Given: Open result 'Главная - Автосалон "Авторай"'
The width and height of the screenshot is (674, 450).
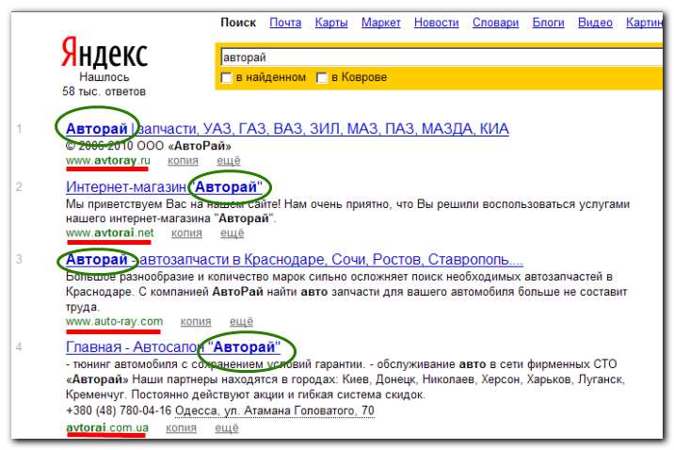Looking at the screenshot, I should (173, 346).
